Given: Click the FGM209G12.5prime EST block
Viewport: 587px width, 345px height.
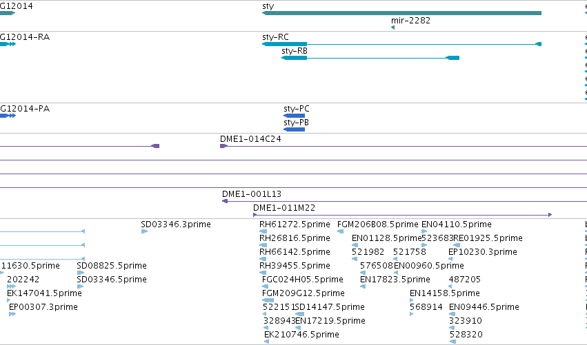Looking at the screenshot, I should coord(268,300).
